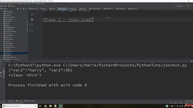Click 'Process finished with exit code 0' text
This screenshot has width=193, height=108.
[48, 85]
